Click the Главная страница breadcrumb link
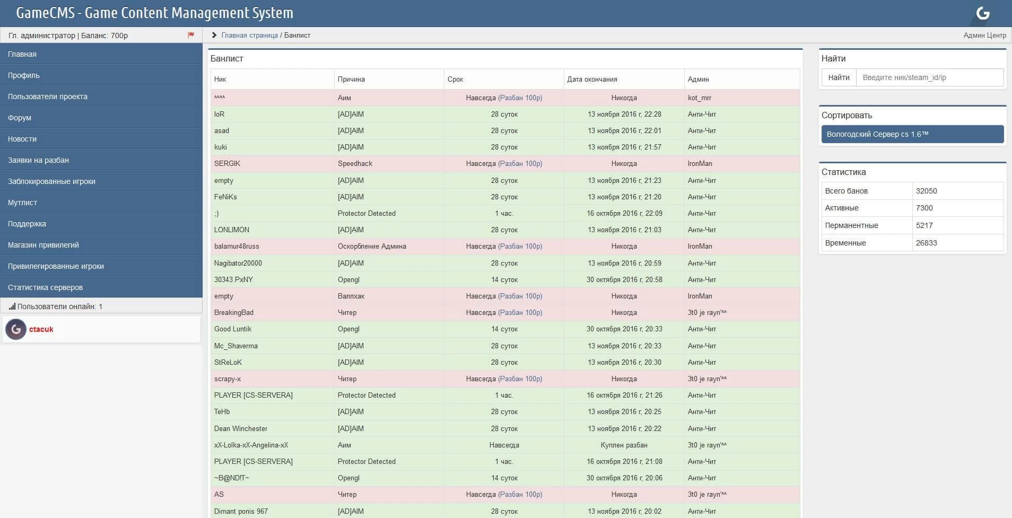Image resolution: width=1012 pixels, height=518 pixels. tap(249, 36)
